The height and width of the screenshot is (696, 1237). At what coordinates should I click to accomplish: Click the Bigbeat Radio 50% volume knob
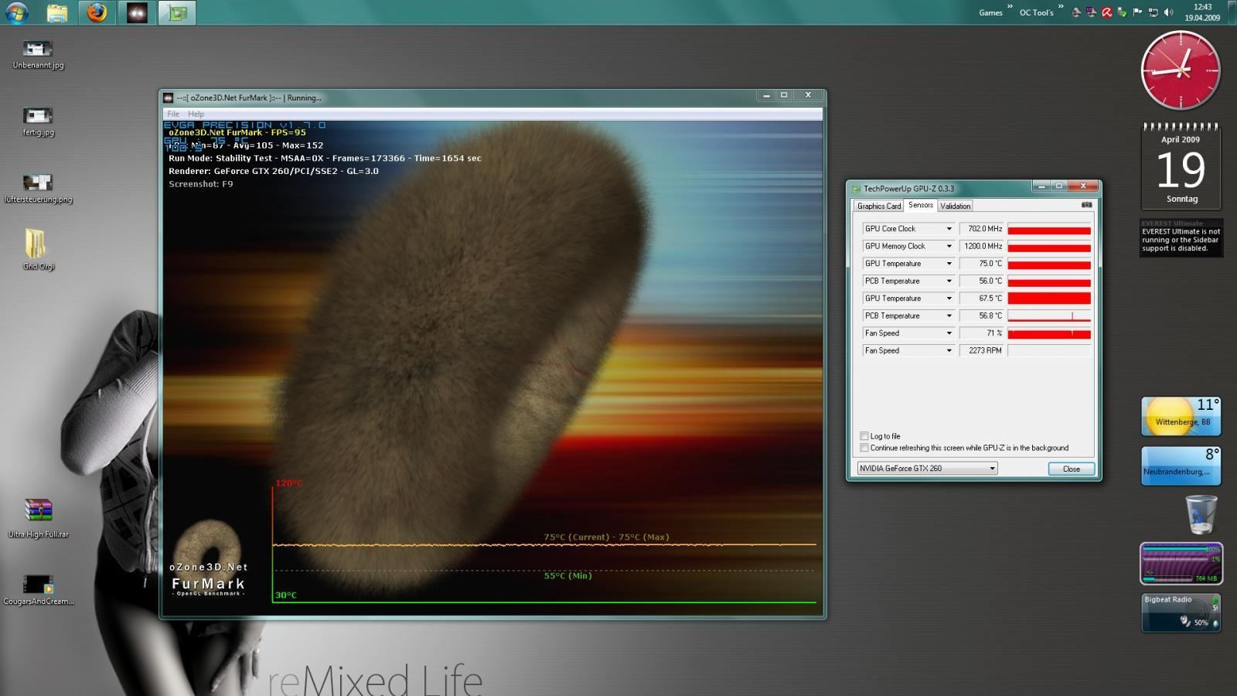(x=1185, y=621)
